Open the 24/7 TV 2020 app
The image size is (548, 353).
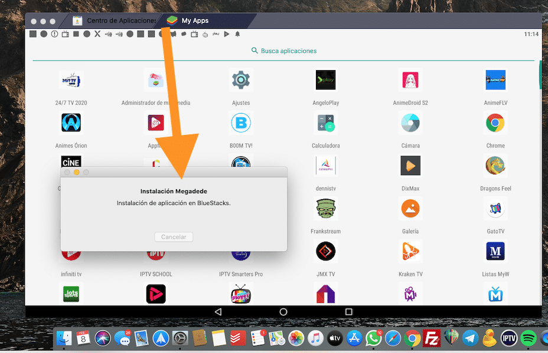[71, 80]
